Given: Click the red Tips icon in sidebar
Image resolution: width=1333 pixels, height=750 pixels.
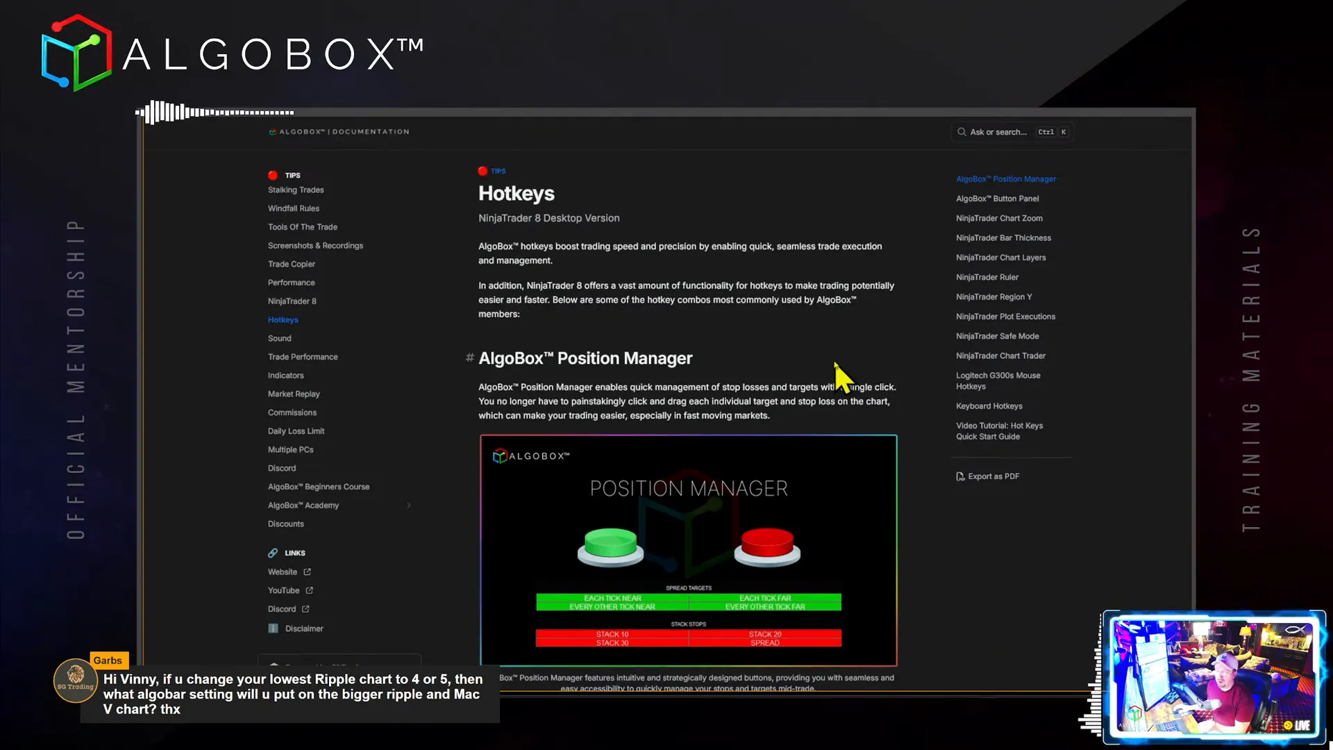Looking at the screenshot, I should (273, 176).
